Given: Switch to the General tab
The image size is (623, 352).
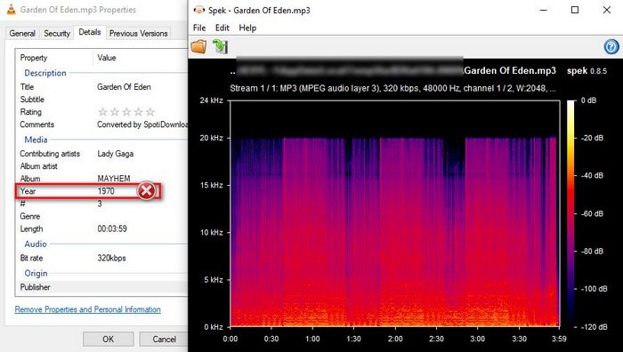Looking at the screenshot, I should [22, 34].
